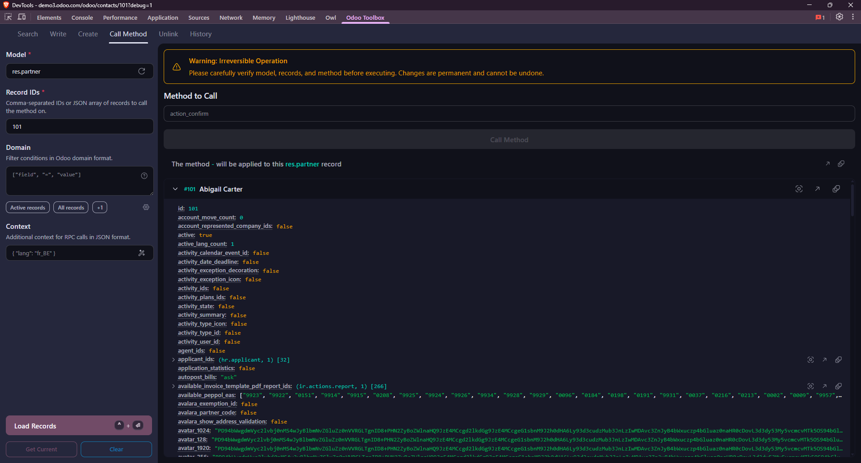This screenshot has width=861, height=463.
Task: Open DevTools settings gear
Action: 839,17
